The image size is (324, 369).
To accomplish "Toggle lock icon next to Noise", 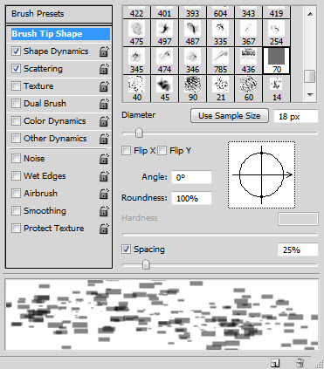I will (104, 159).
